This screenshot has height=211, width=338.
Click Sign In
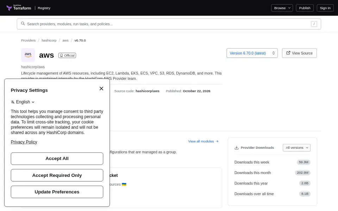pos(325,8)
